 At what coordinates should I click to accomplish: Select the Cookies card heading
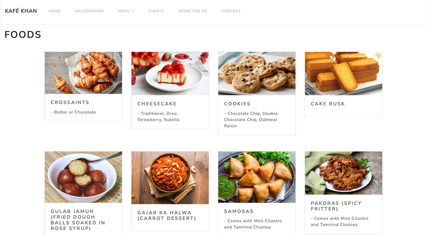pos(237,103)
